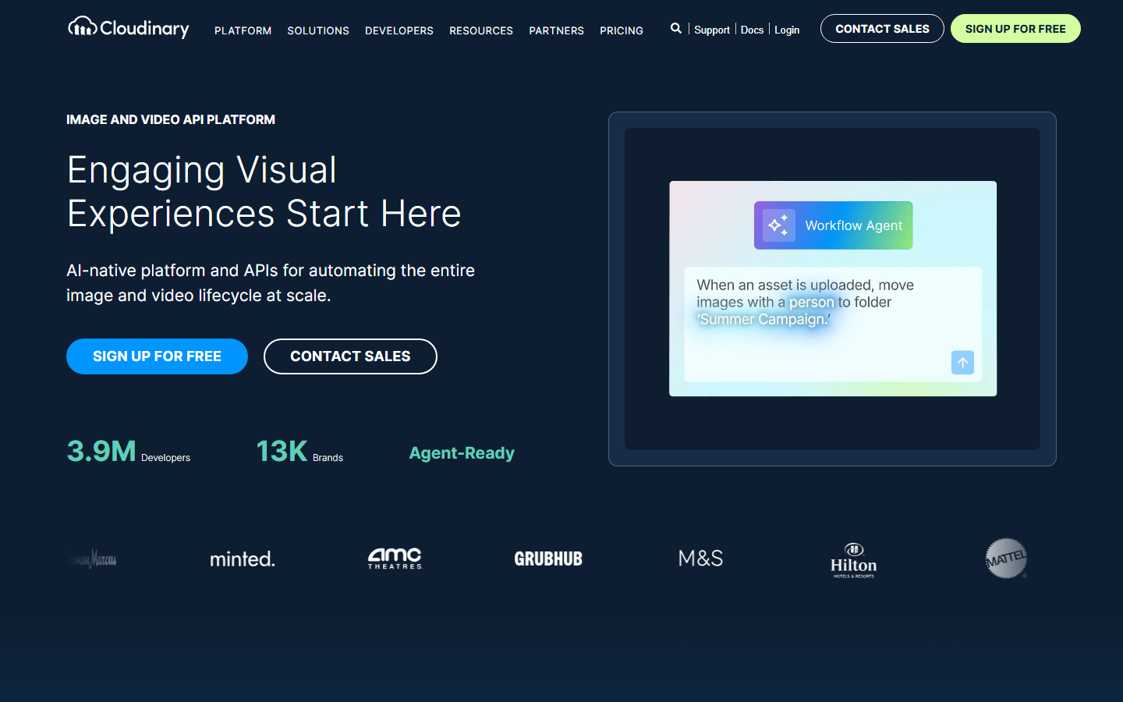Open the Platform menu
The image size is (1123, 702).
click(x=243, y=30)
